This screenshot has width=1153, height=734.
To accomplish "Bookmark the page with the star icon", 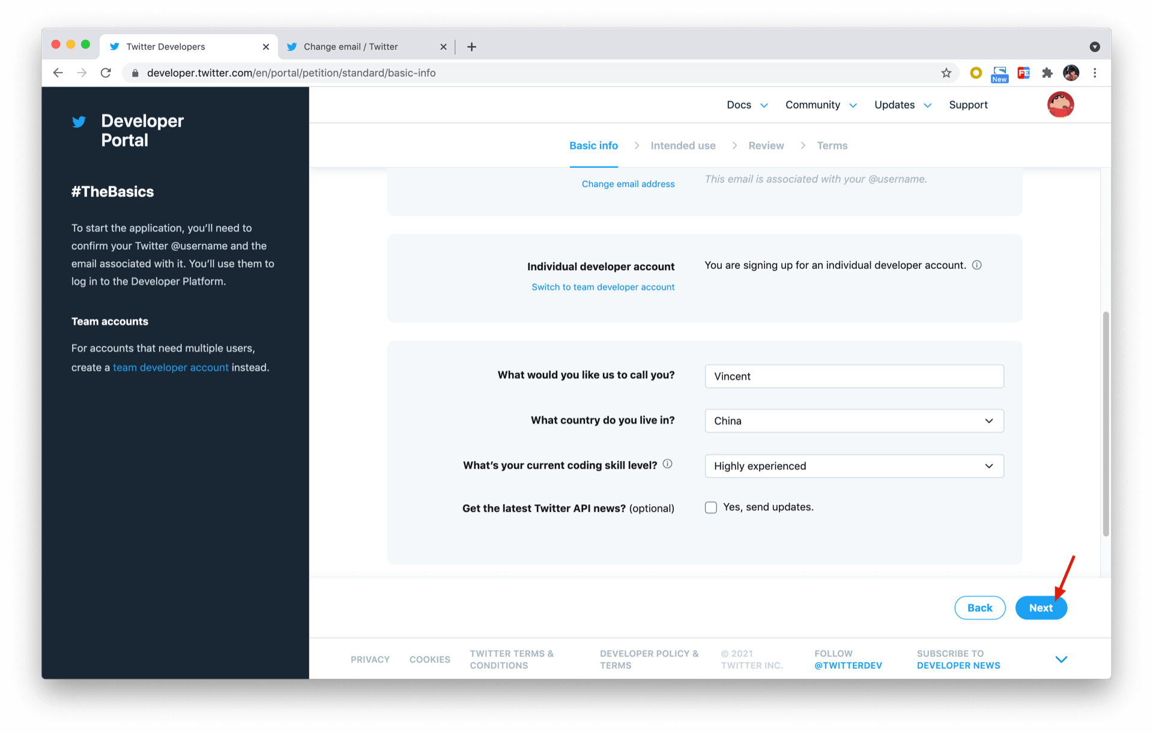I will [946, 73].
